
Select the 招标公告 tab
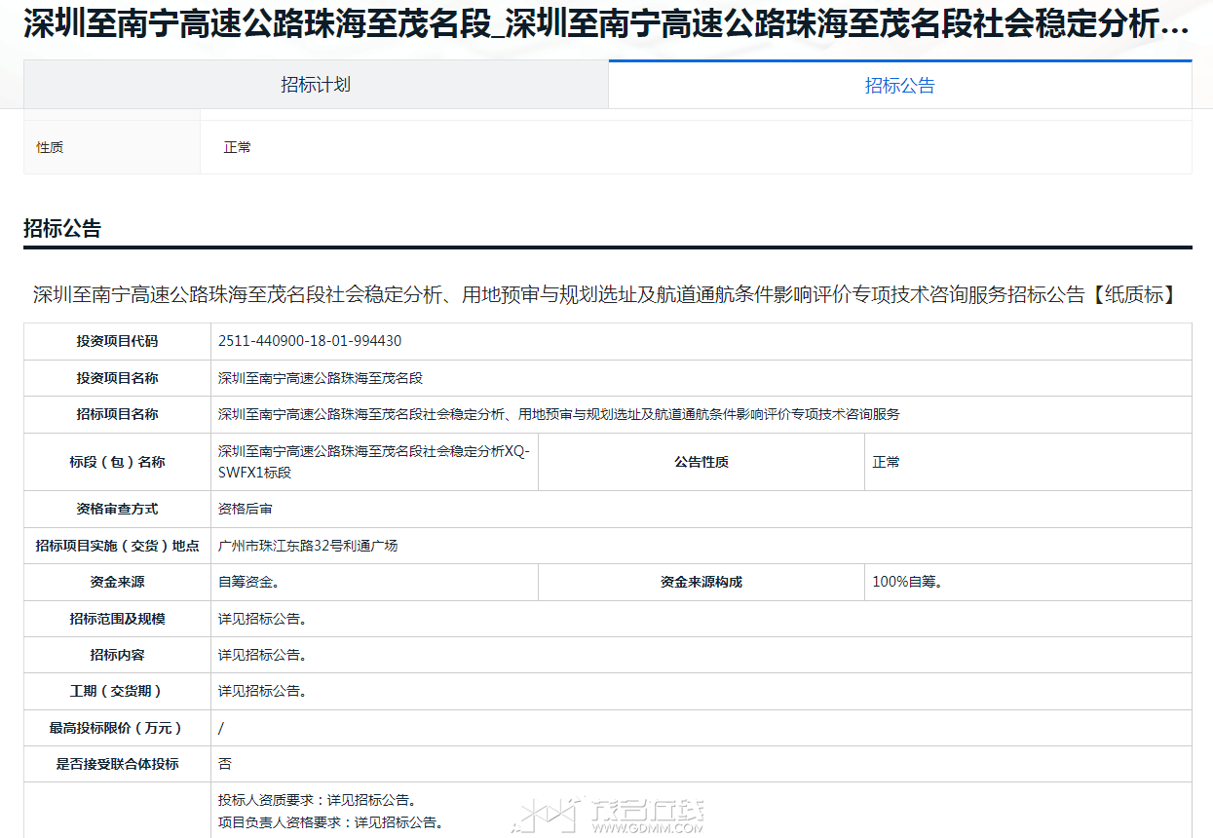click(899, 86)
